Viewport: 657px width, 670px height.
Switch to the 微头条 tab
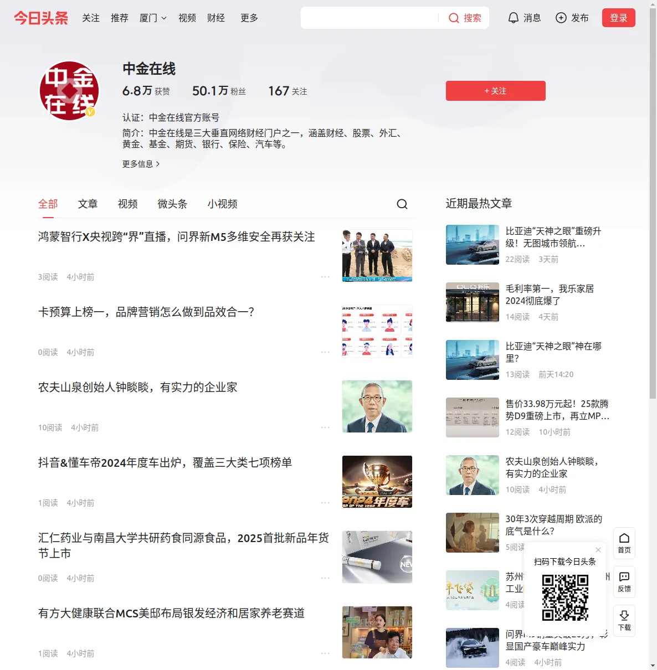pos(173,204)
